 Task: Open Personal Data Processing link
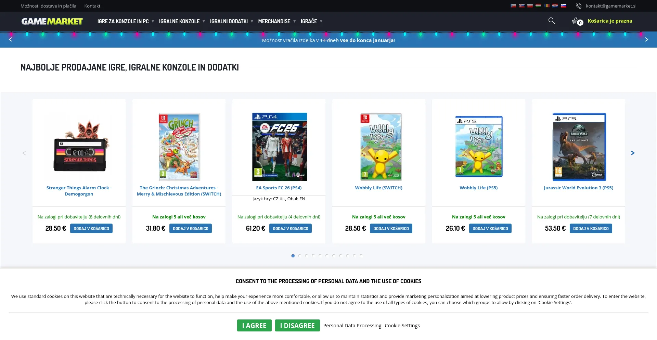coord(352,326)
